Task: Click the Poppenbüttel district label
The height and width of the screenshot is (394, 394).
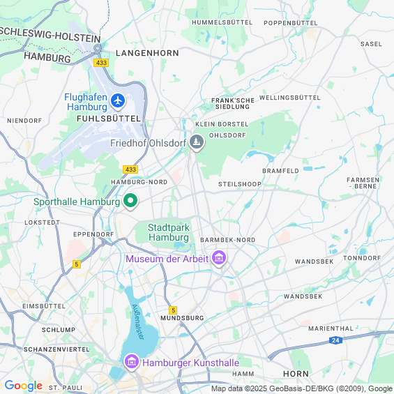Action: coord(291,23)
